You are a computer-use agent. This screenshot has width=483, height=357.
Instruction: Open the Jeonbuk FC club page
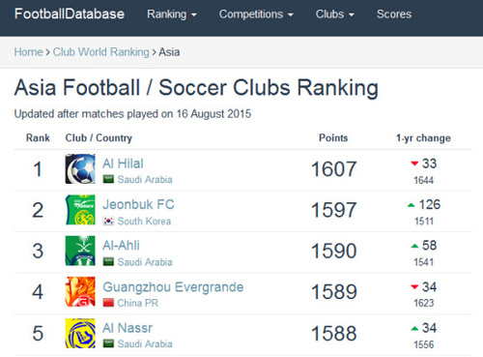pos(138,204)
